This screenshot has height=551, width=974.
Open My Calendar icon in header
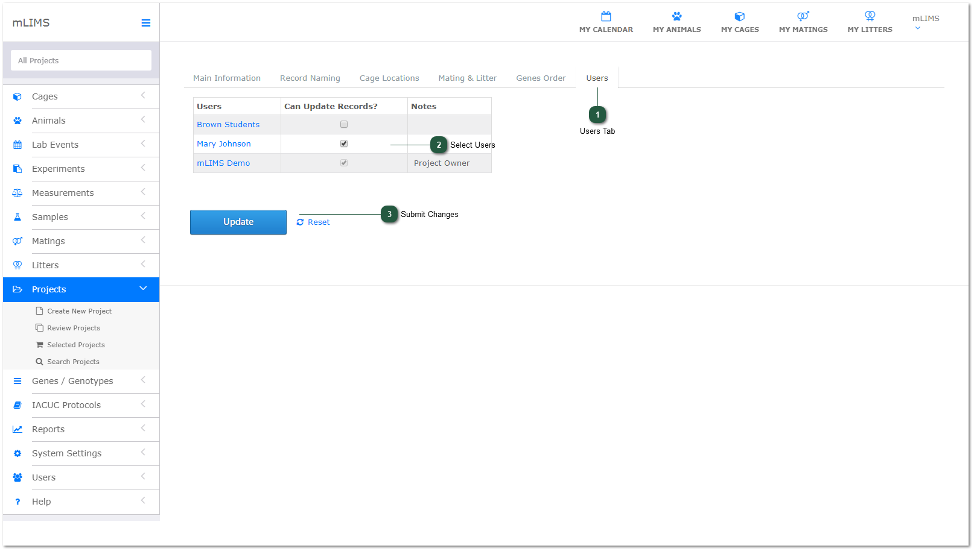pos(606,16)
